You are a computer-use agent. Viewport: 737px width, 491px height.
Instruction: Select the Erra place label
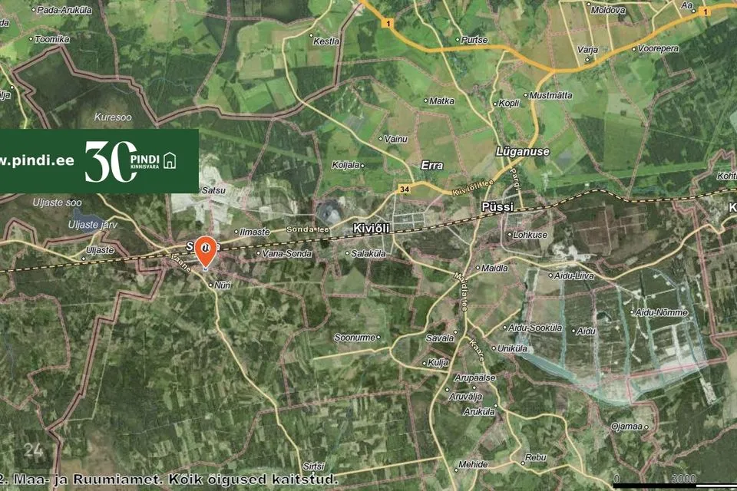pos(432,166)
